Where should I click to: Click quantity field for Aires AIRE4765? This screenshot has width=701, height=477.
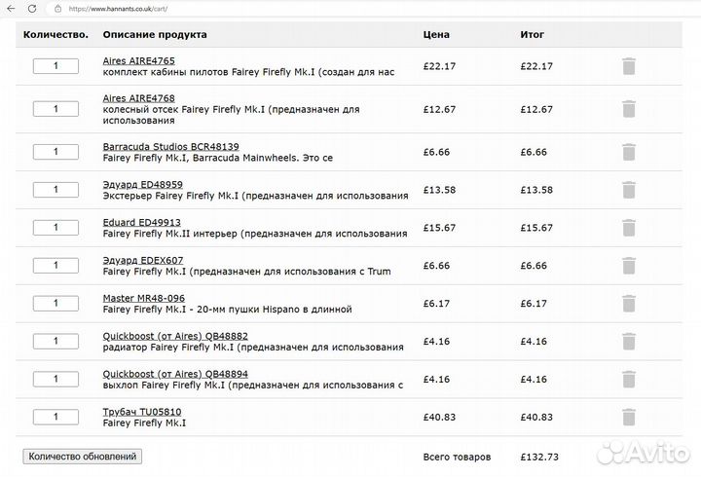coord(55,66)
